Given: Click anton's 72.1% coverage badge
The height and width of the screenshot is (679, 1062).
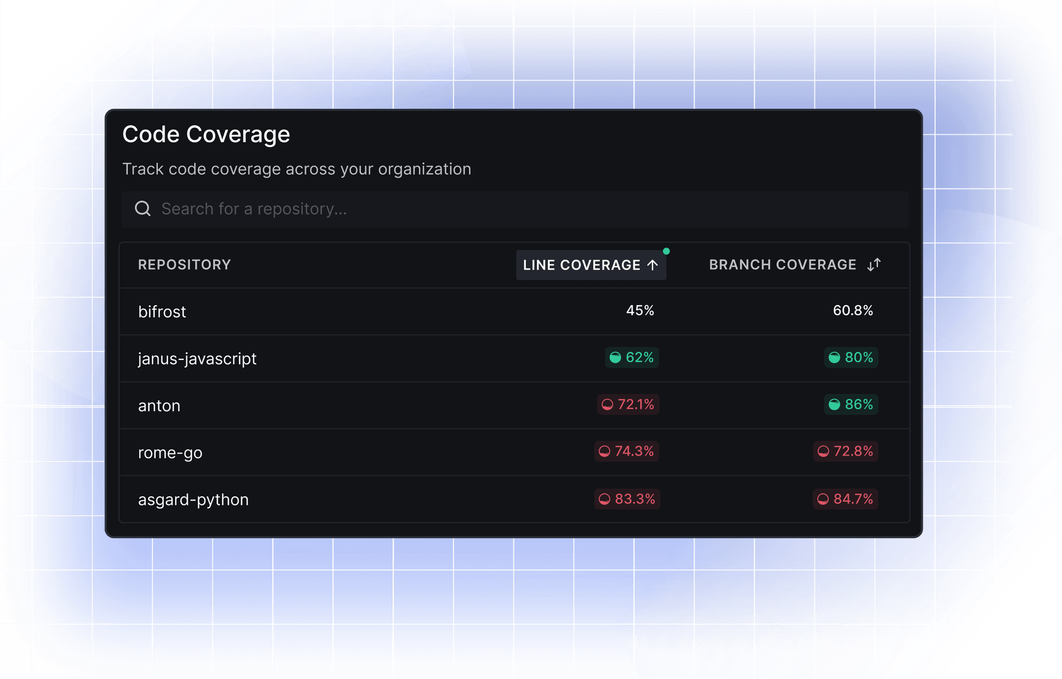Looking at the screenshot, I should pyautogui.click(x=628, y=405).
